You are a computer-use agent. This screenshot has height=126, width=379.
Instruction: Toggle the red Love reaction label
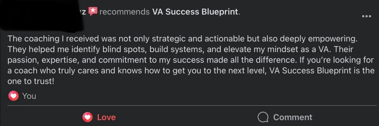tap(106, 117)
